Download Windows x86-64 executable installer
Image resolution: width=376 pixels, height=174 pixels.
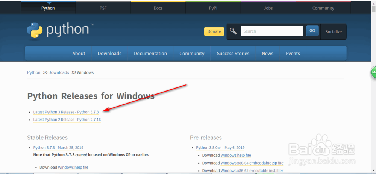pos(252,171)
